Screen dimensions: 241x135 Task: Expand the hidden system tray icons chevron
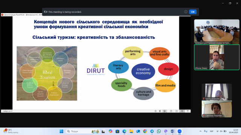[x=200, y=131]
